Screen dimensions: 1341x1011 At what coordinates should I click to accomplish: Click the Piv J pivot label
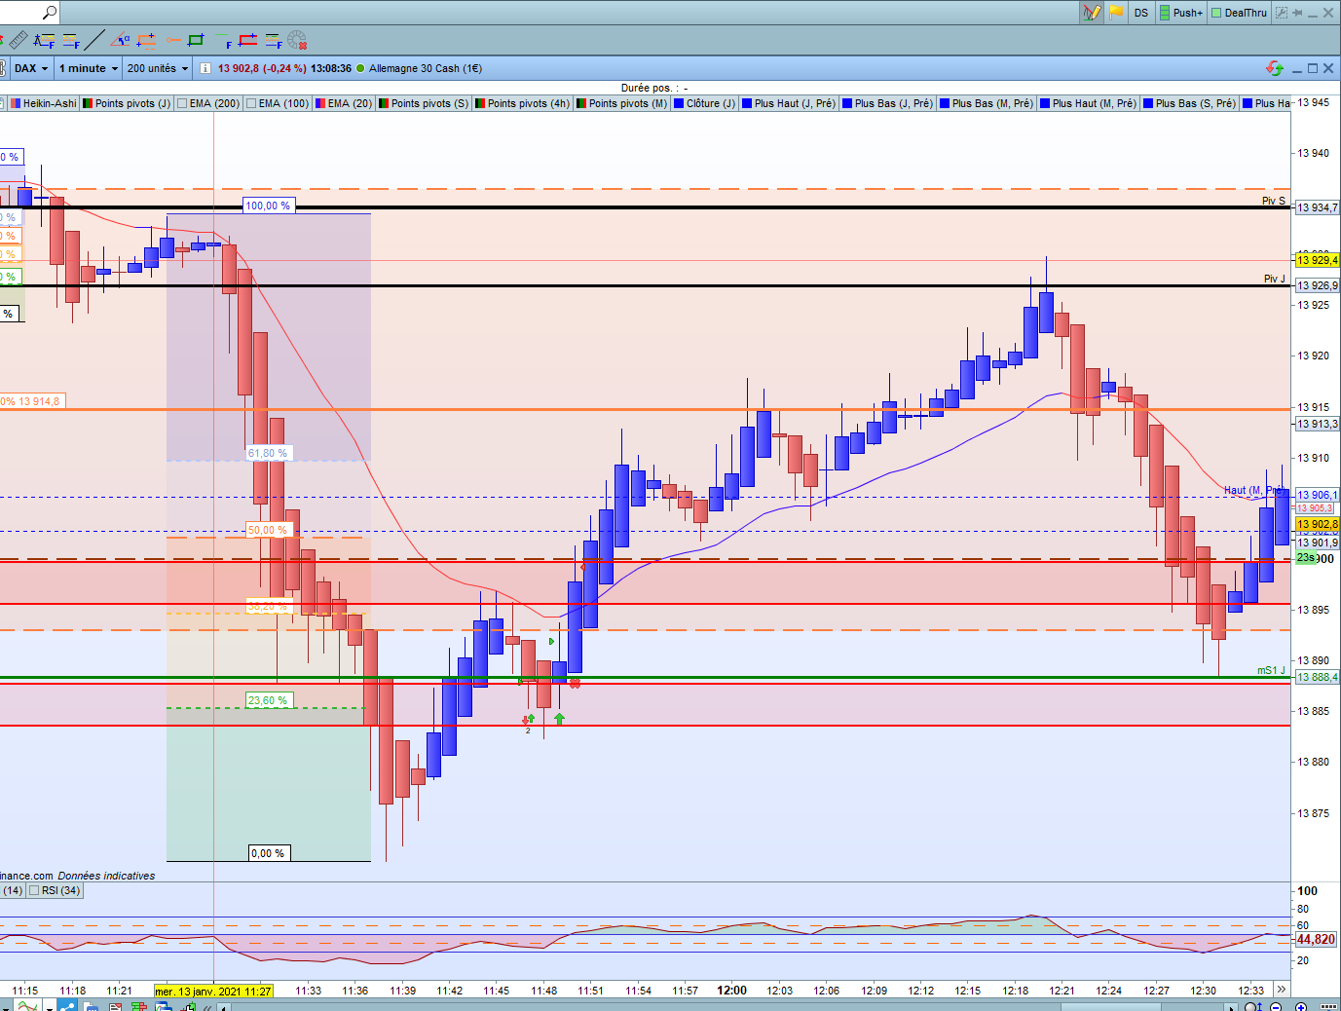point(1275,279)
